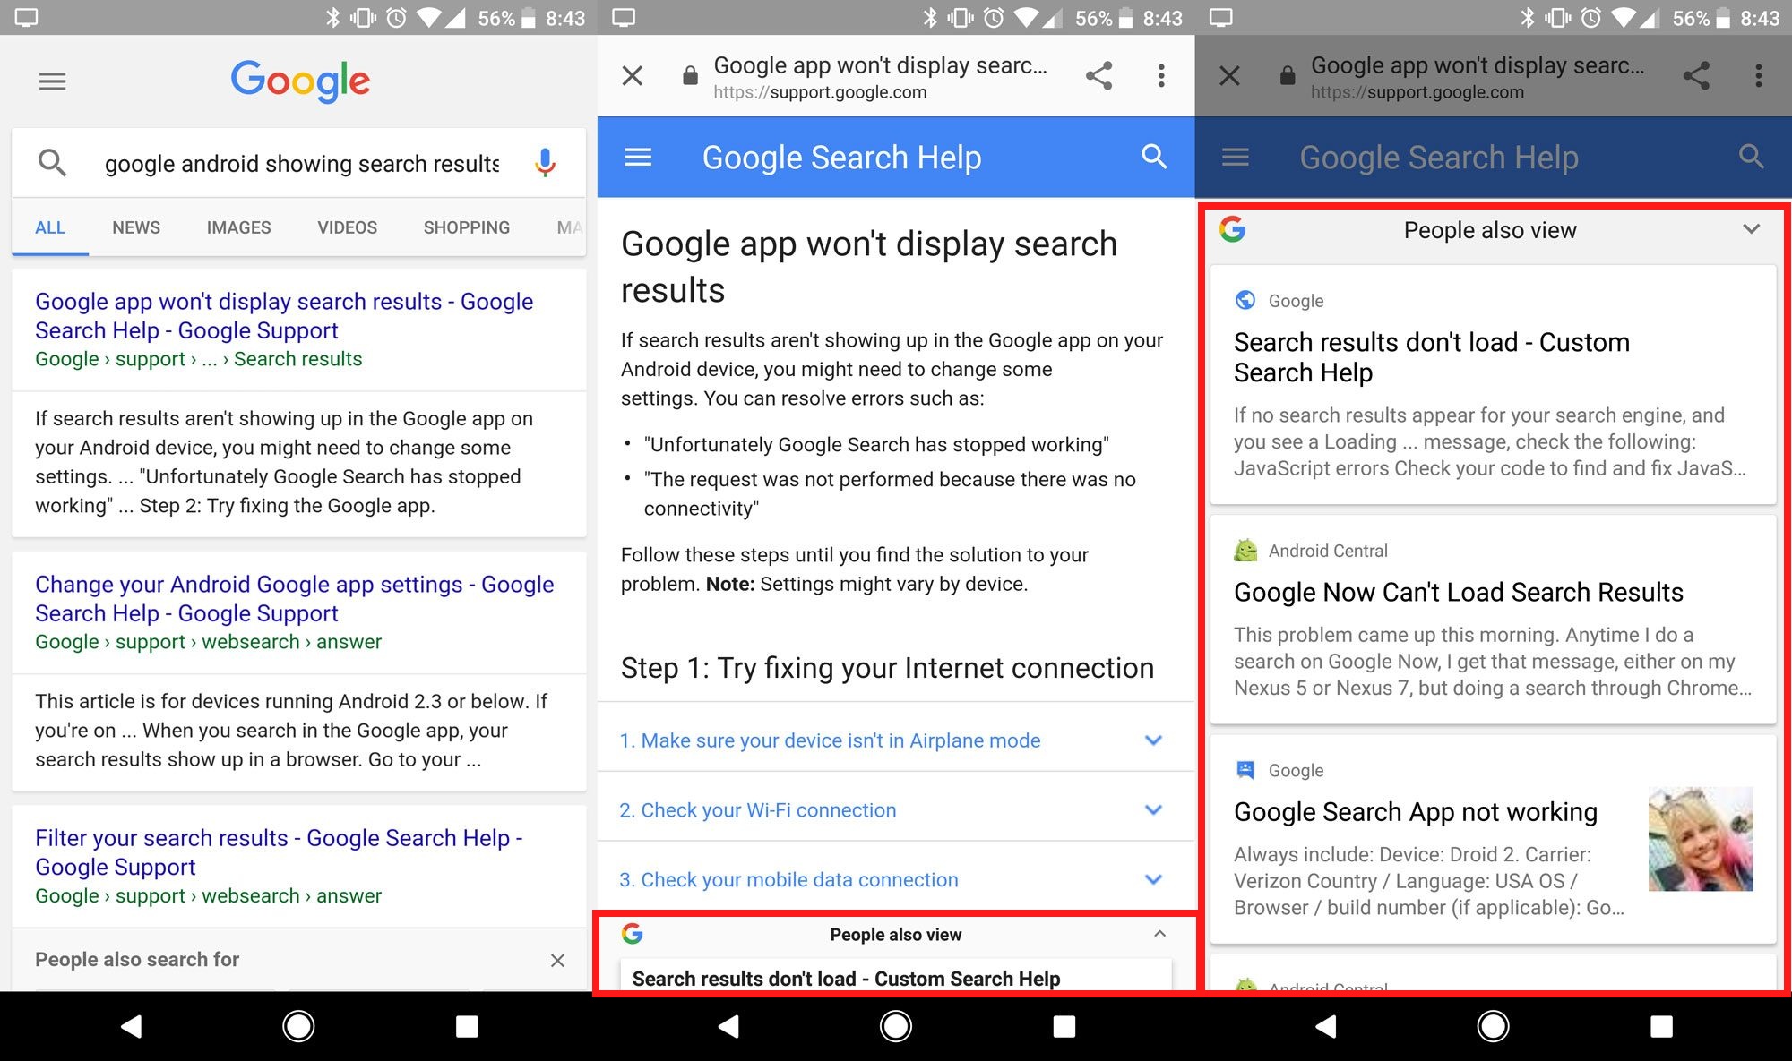The image size is (1792, 1061).
Task: Switch to the NEWS tab
Action: pos(136,227)
